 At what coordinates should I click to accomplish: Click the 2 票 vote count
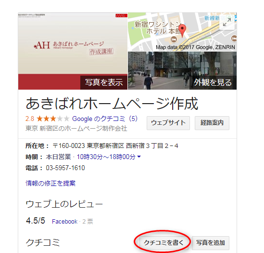pyautogui.click(x=88, y=221)
